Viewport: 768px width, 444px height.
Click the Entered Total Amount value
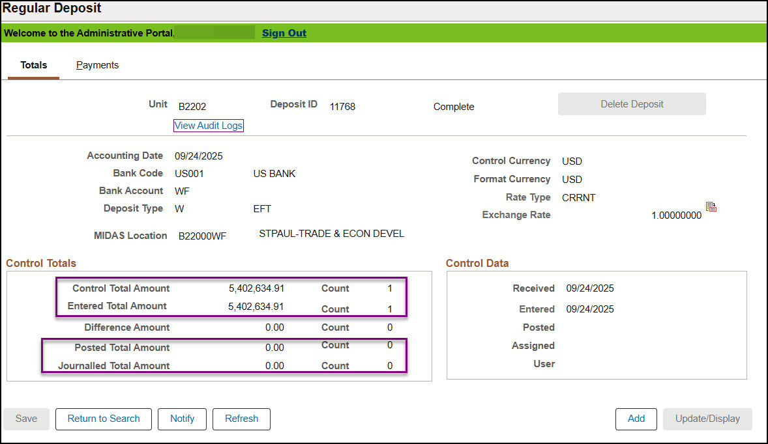tap(256, 307)
